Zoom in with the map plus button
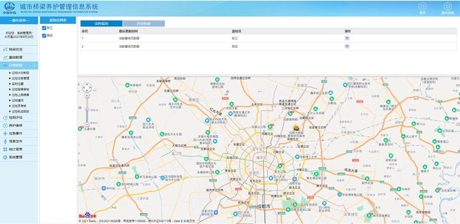The width and height of the screenshot is (460, 224). click(87, 96)
